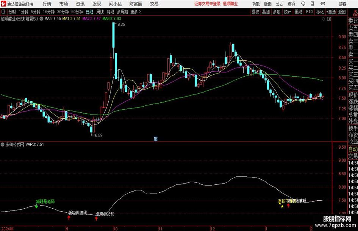This screenshot has width=358, height=231.
Task: Expand main chart indicator dropdown beside 恒顺醋业
Action: tap(41, 19)
